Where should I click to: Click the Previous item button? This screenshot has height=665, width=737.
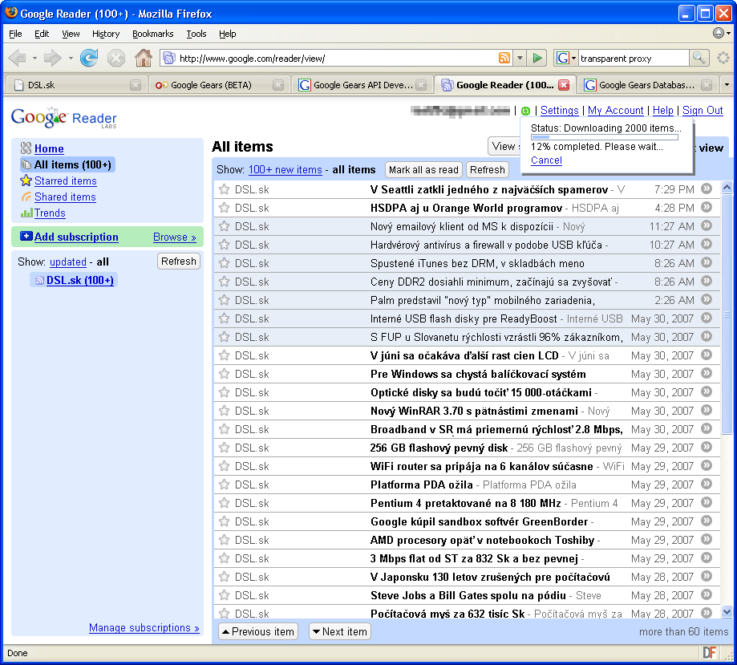coord(258,631)
